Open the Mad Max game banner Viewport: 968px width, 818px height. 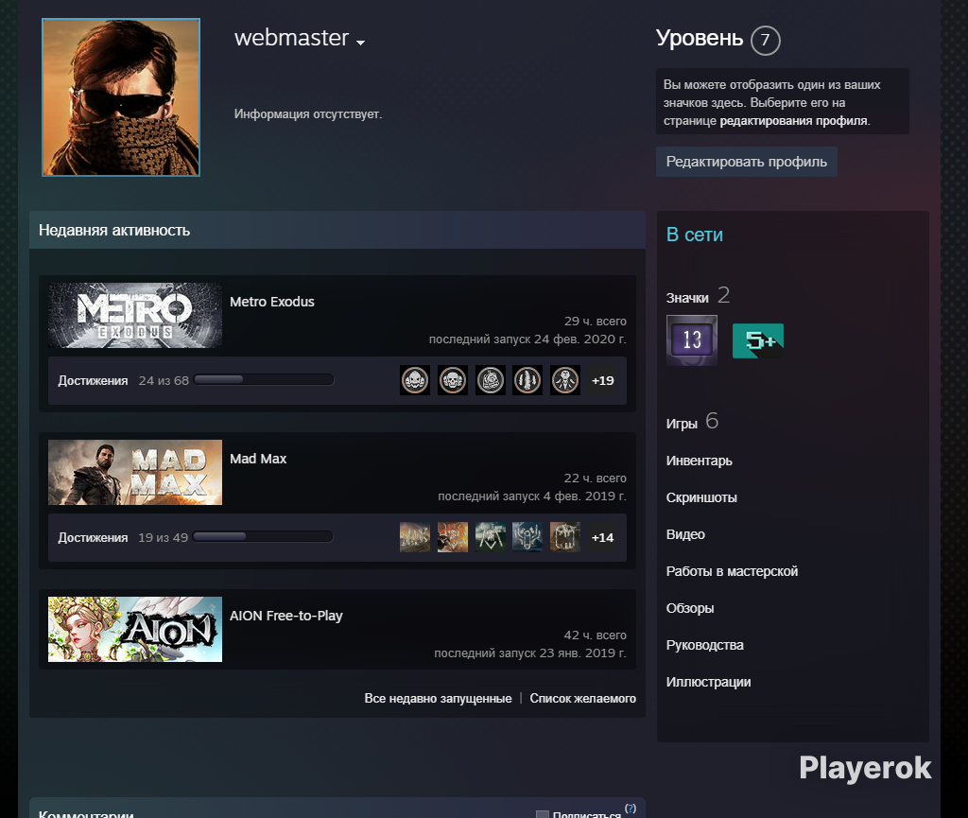(x=135, y=472)
